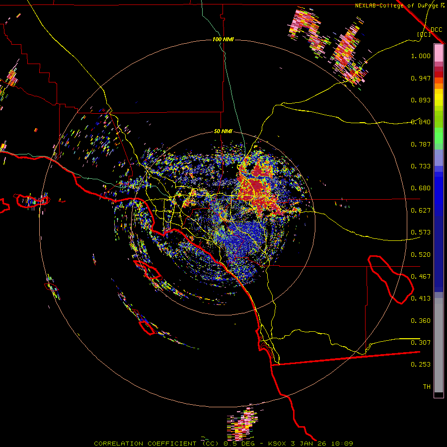The width and height of the screenshot is (447, 447).
Task: Click the 0.893 scale label
Action: (x=421, y=100)
